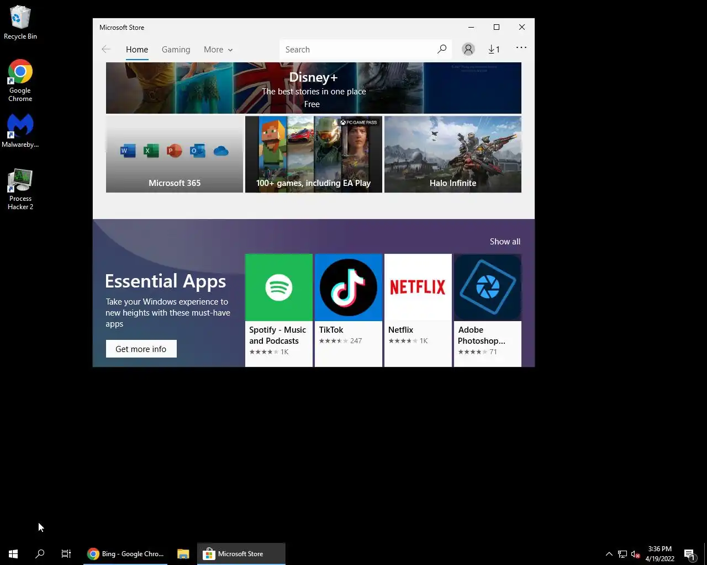Click Adobe Photoshop 71 ratings count
The image size is (707, 565).
[x=493, y=352]
